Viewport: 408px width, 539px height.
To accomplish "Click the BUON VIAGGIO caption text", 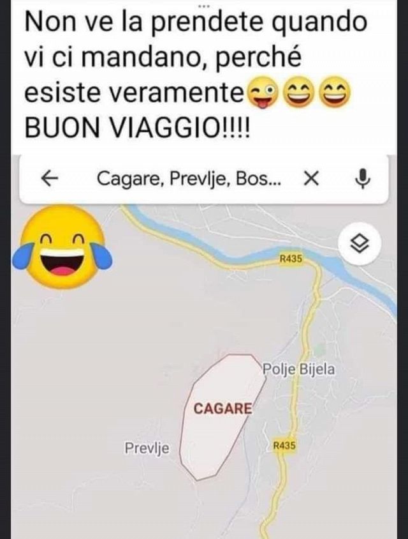I will (x=138, y=128).
